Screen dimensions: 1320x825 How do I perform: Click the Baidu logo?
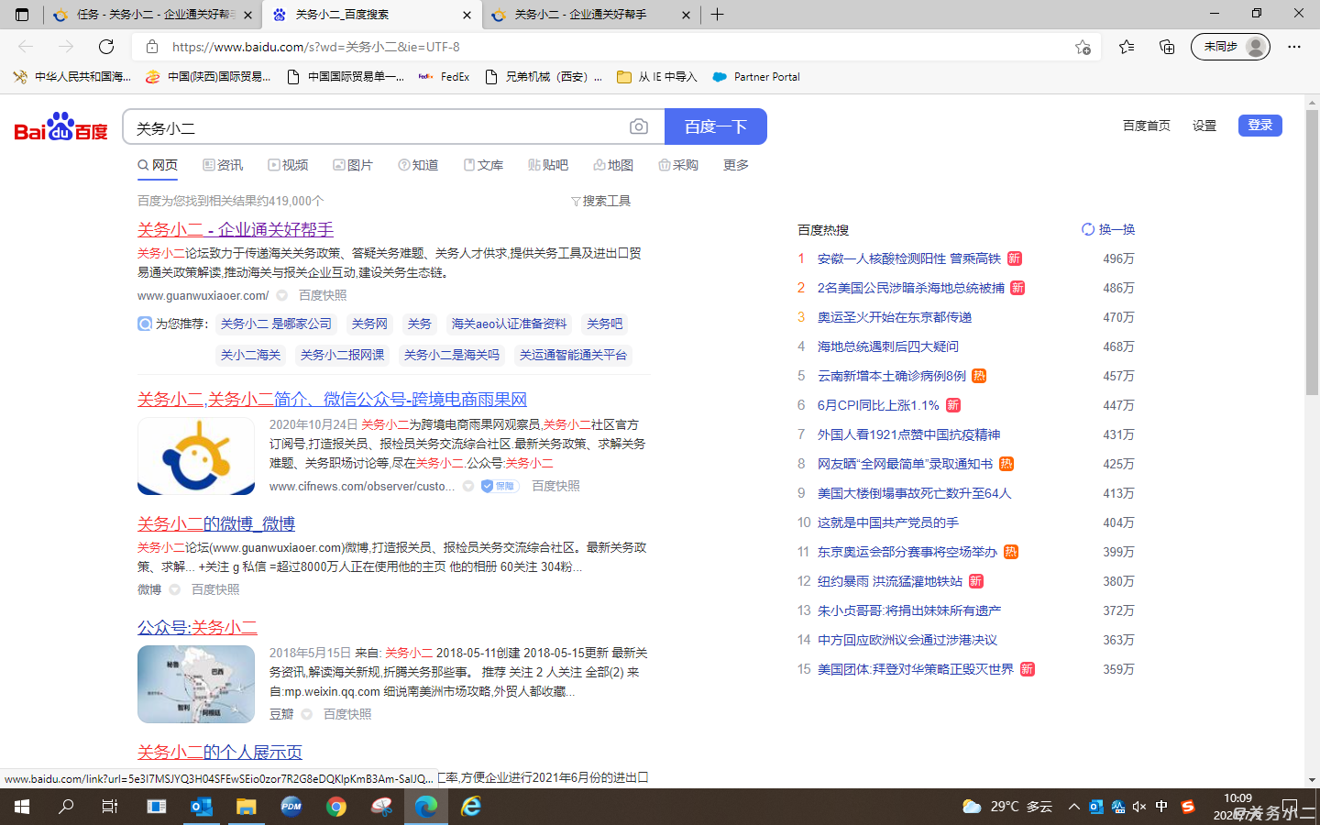coord(60,127)
